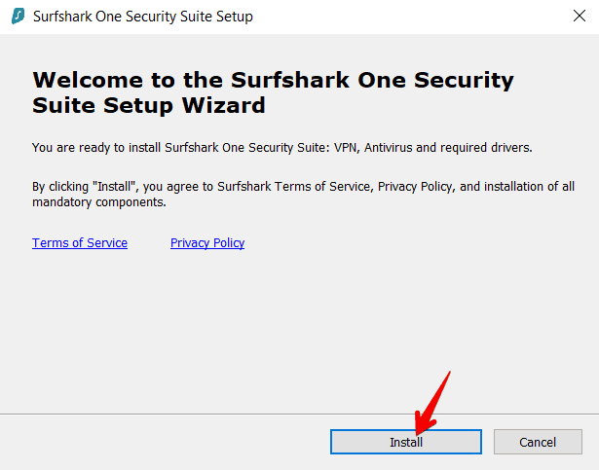Open the Privacy Policy link
The image size is (599, 470).
coord(207,243)
